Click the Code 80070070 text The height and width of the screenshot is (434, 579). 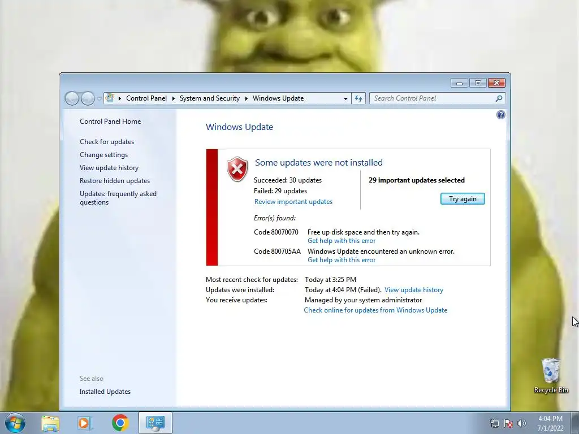pos(276,232)
